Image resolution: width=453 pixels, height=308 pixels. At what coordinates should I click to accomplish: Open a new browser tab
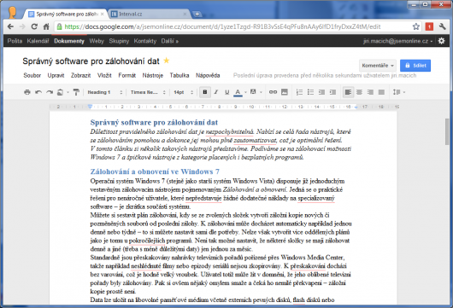[197, 14]
